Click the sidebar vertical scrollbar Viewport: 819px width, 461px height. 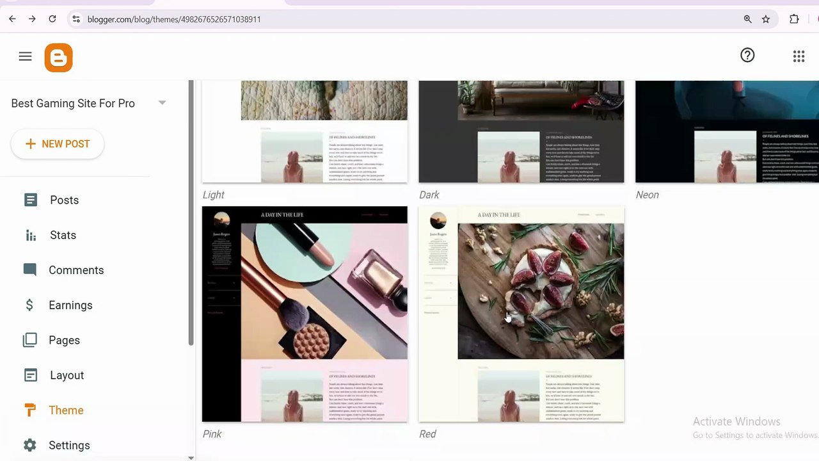pyautogui.click(x=191, y=213)
